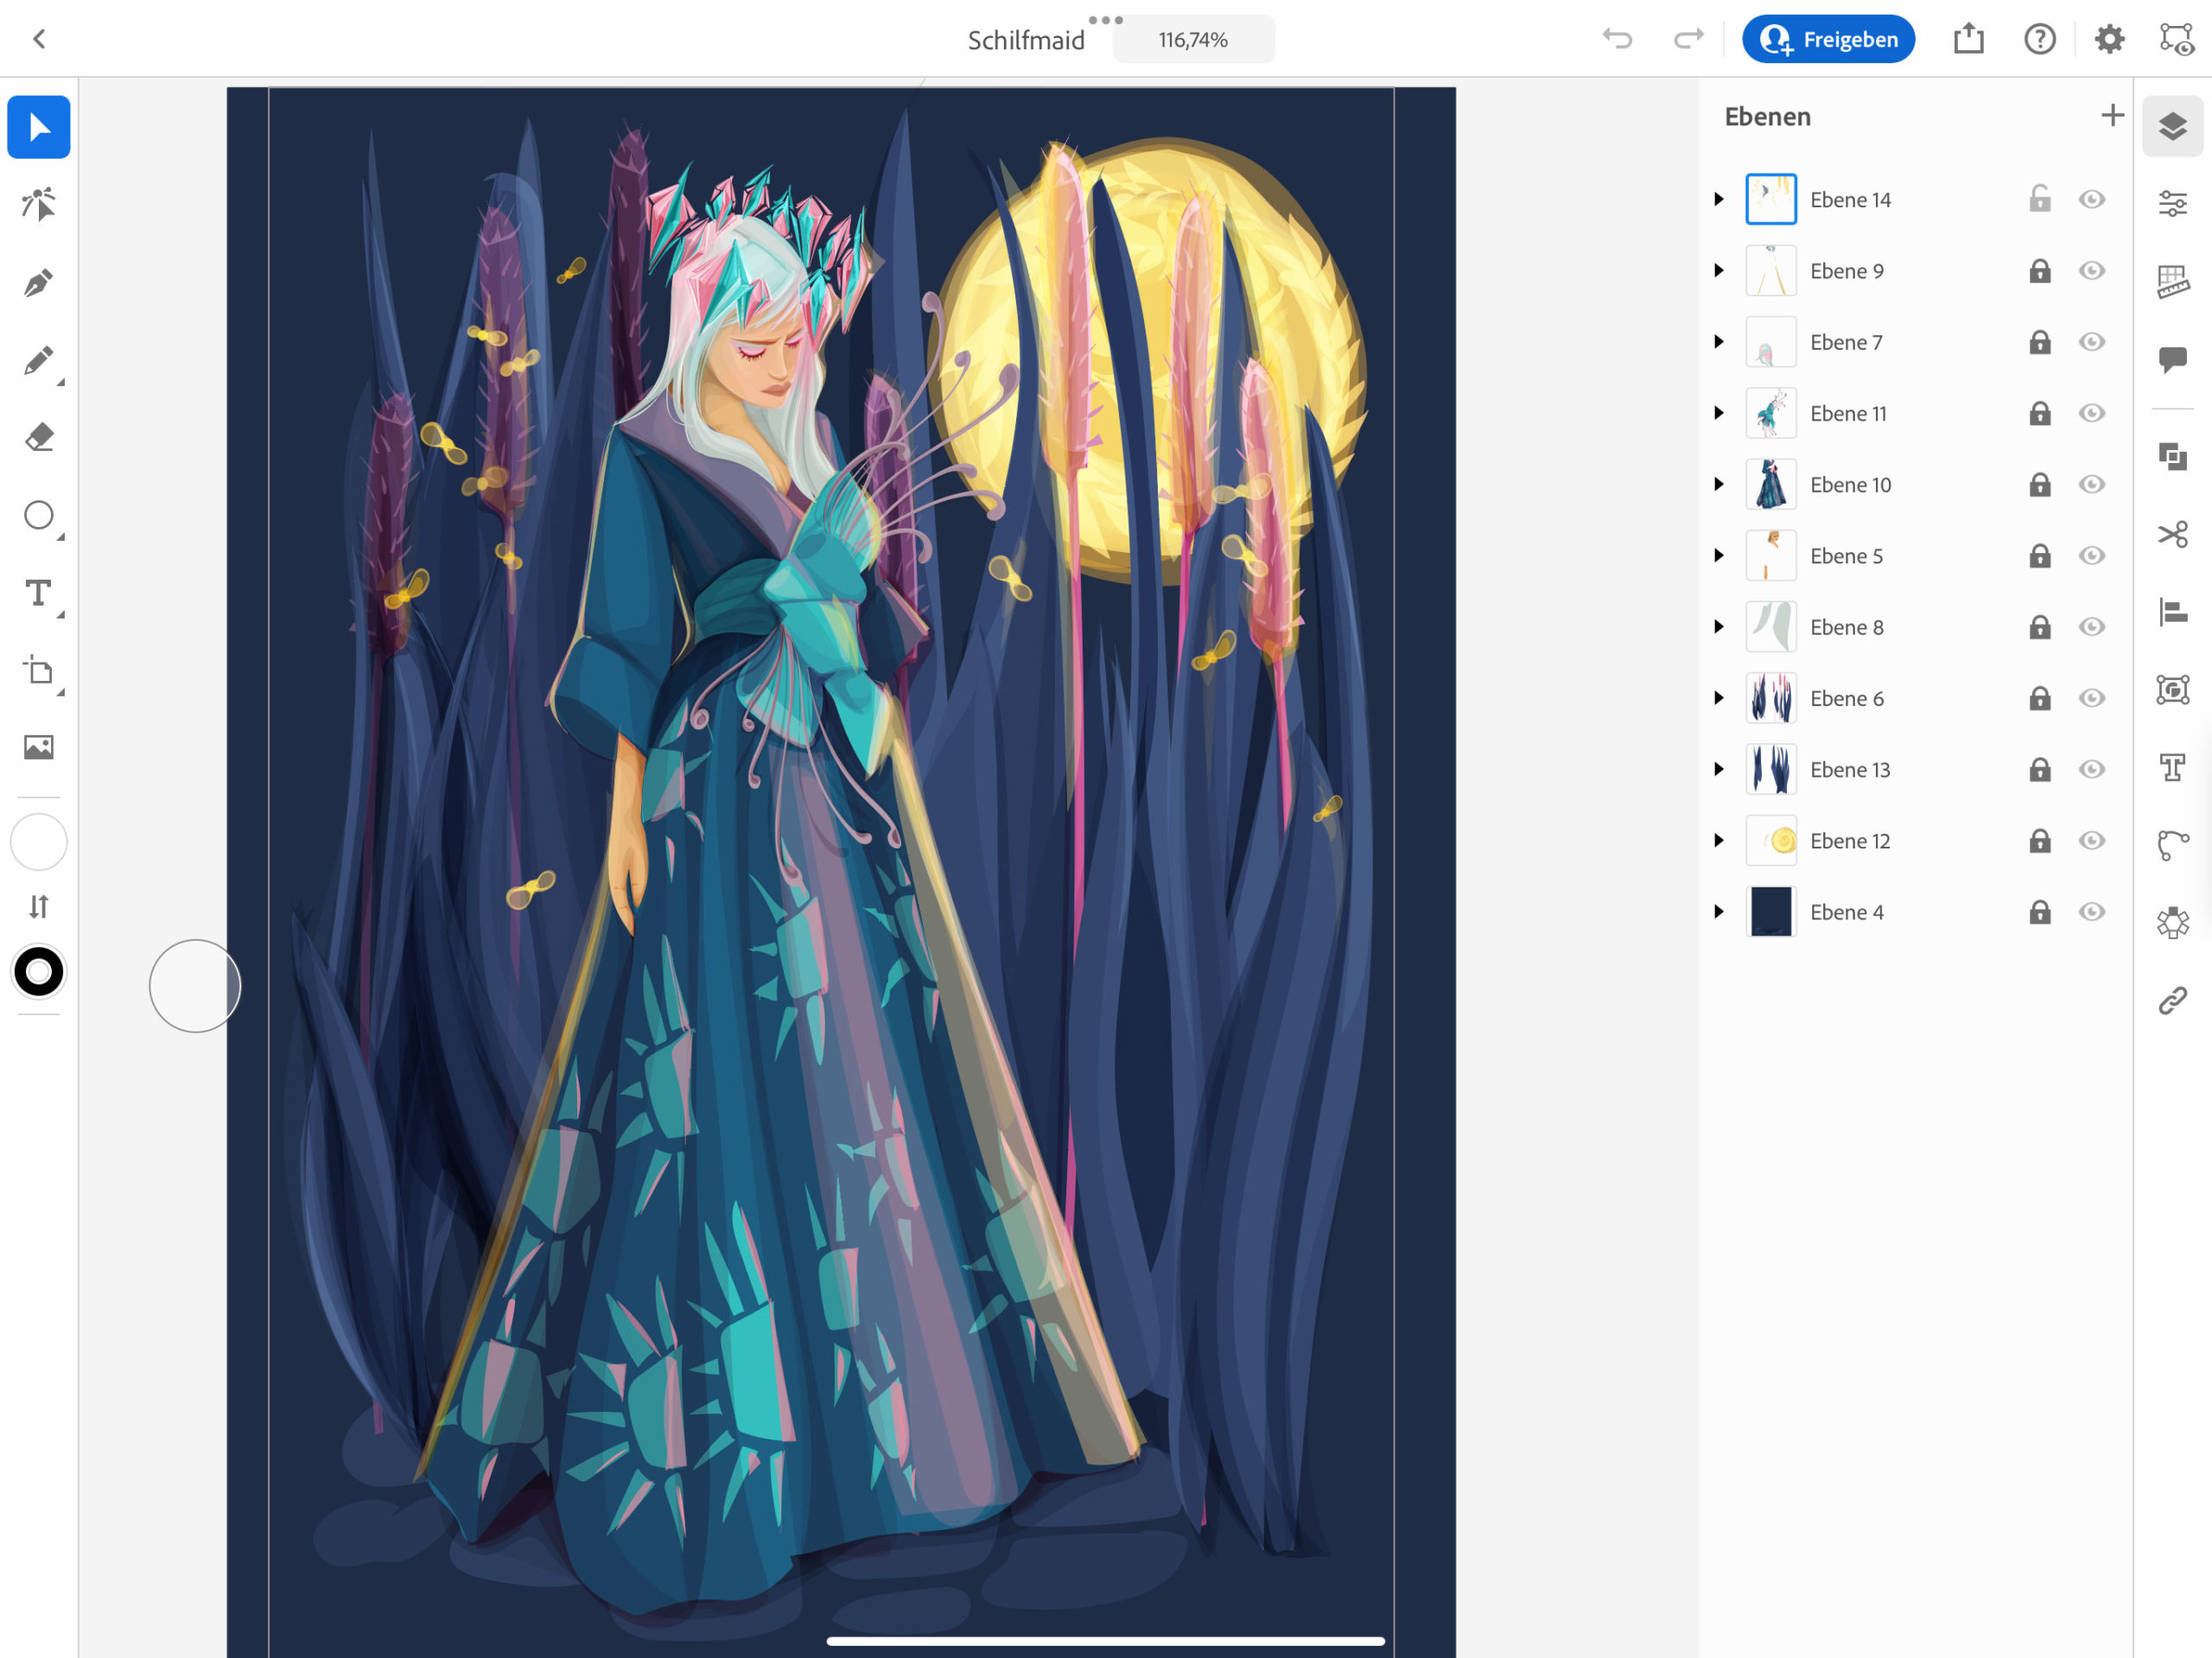Hide the Ebene 14 layer
2212x1658 pixels.
pyautogui.click(x=2091, y=199)
